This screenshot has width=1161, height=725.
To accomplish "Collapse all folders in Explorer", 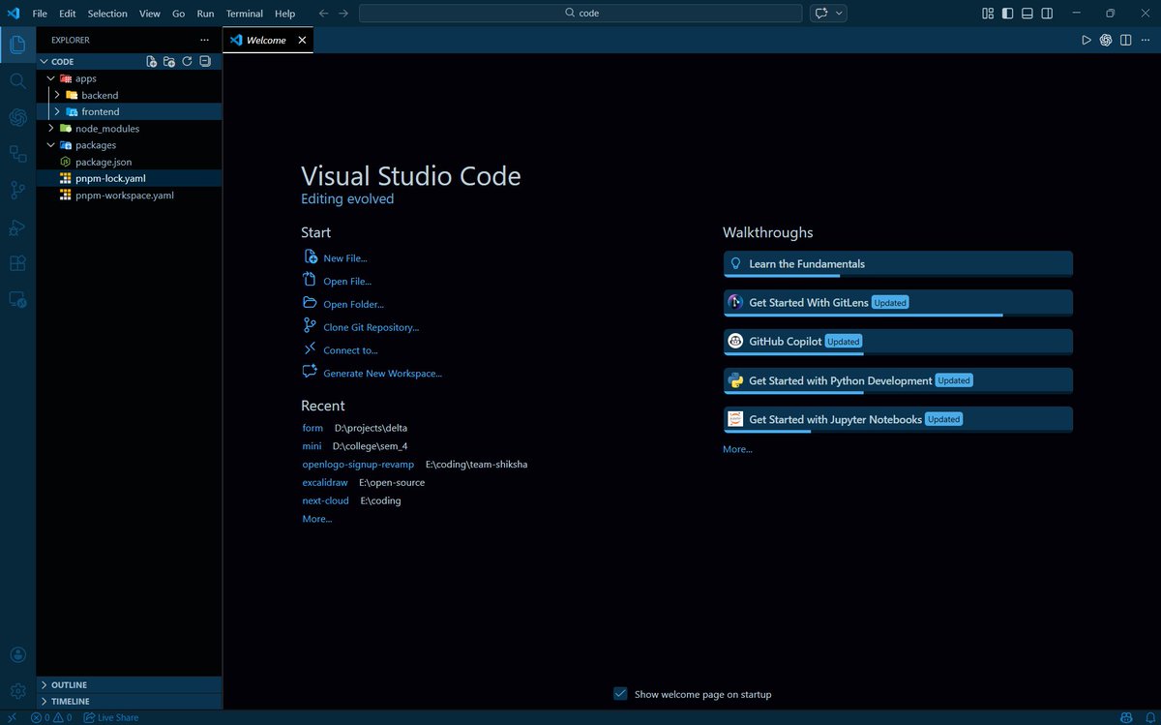I will point(205,61).
